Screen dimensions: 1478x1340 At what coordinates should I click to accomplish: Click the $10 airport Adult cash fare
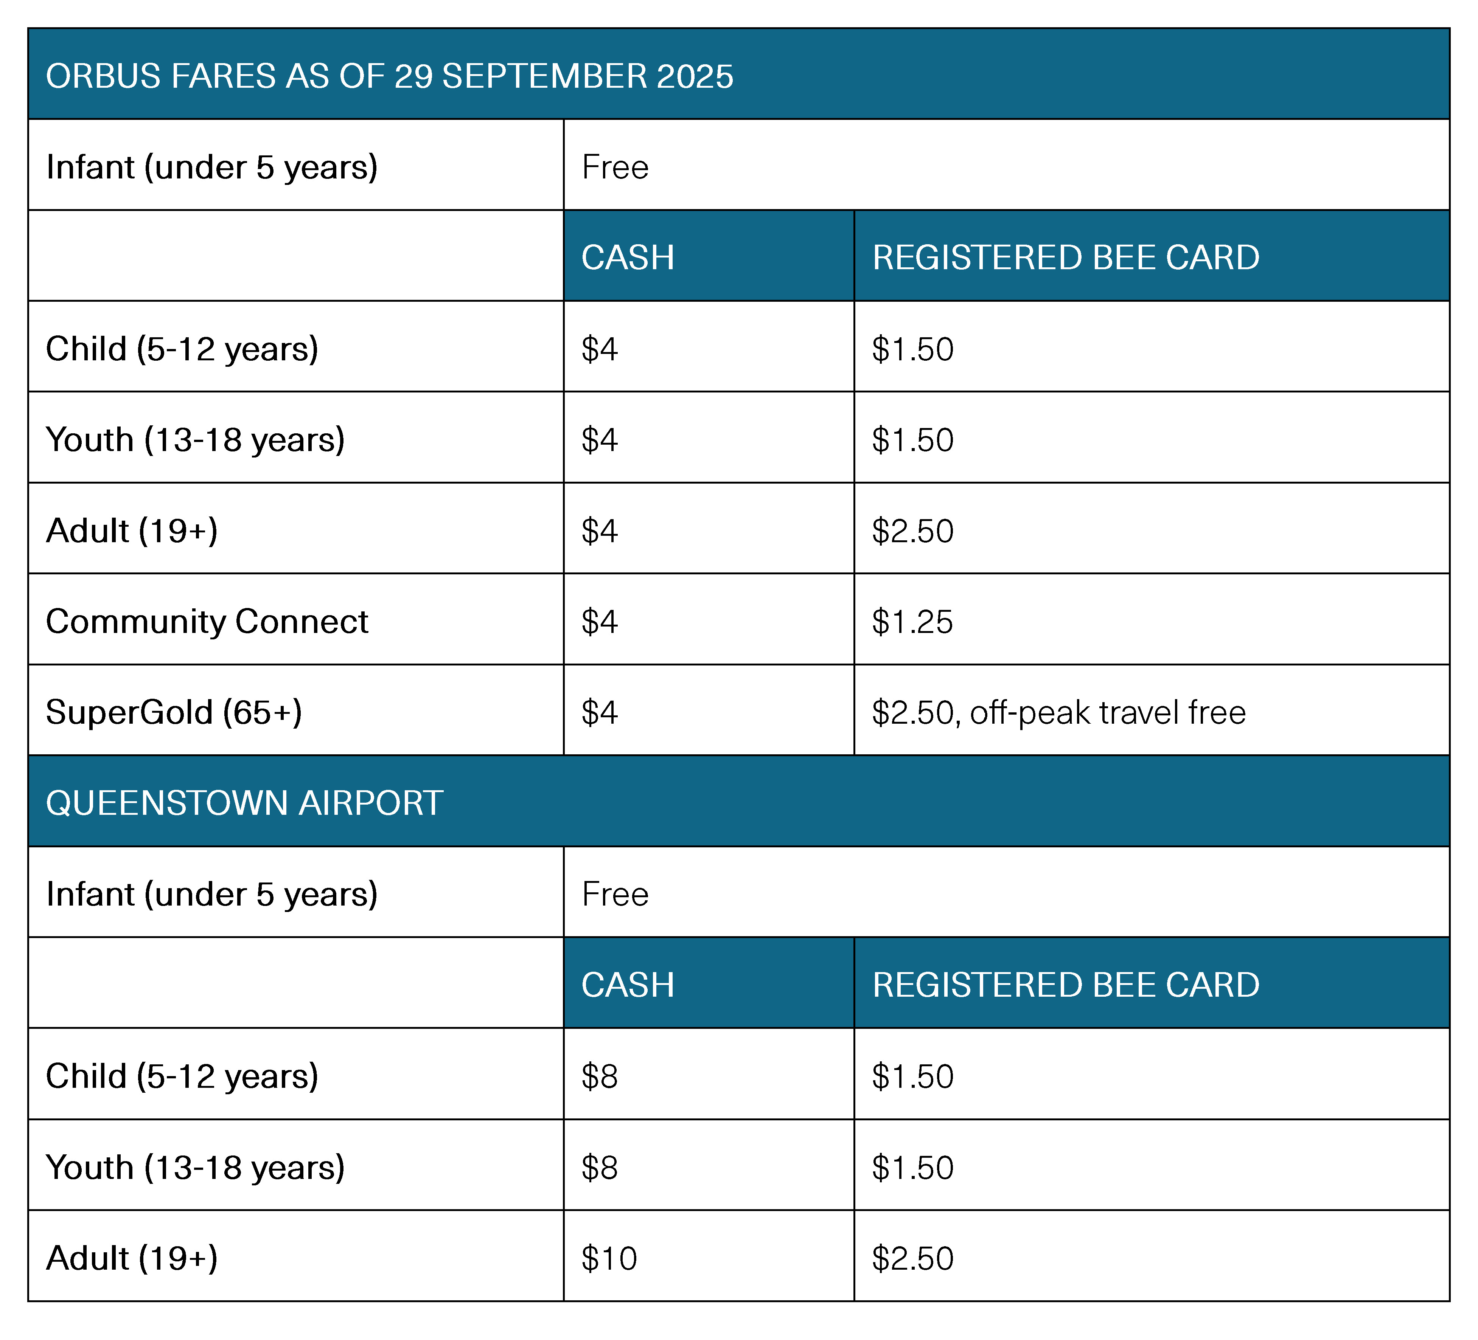coord(609,1258)
